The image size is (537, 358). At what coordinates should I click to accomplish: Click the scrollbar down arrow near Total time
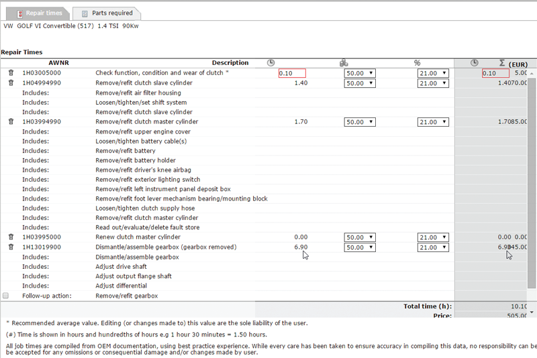[532, 312]
